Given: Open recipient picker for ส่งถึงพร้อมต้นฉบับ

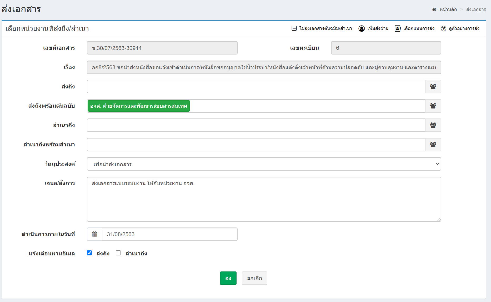Looking at the screenshot, I should click(x=433, y=106).
